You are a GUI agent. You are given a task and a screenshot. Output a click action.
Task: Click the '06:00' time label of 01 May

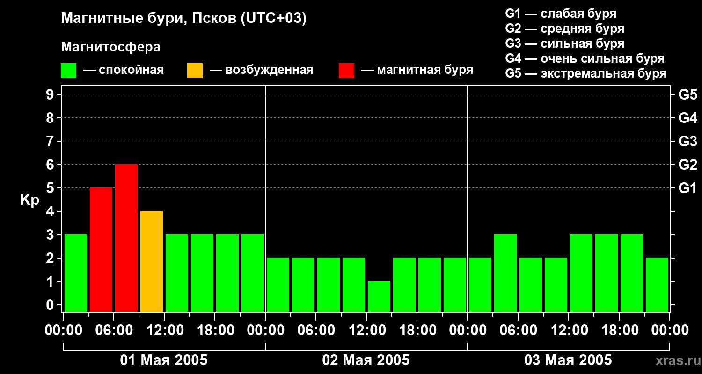114,331
